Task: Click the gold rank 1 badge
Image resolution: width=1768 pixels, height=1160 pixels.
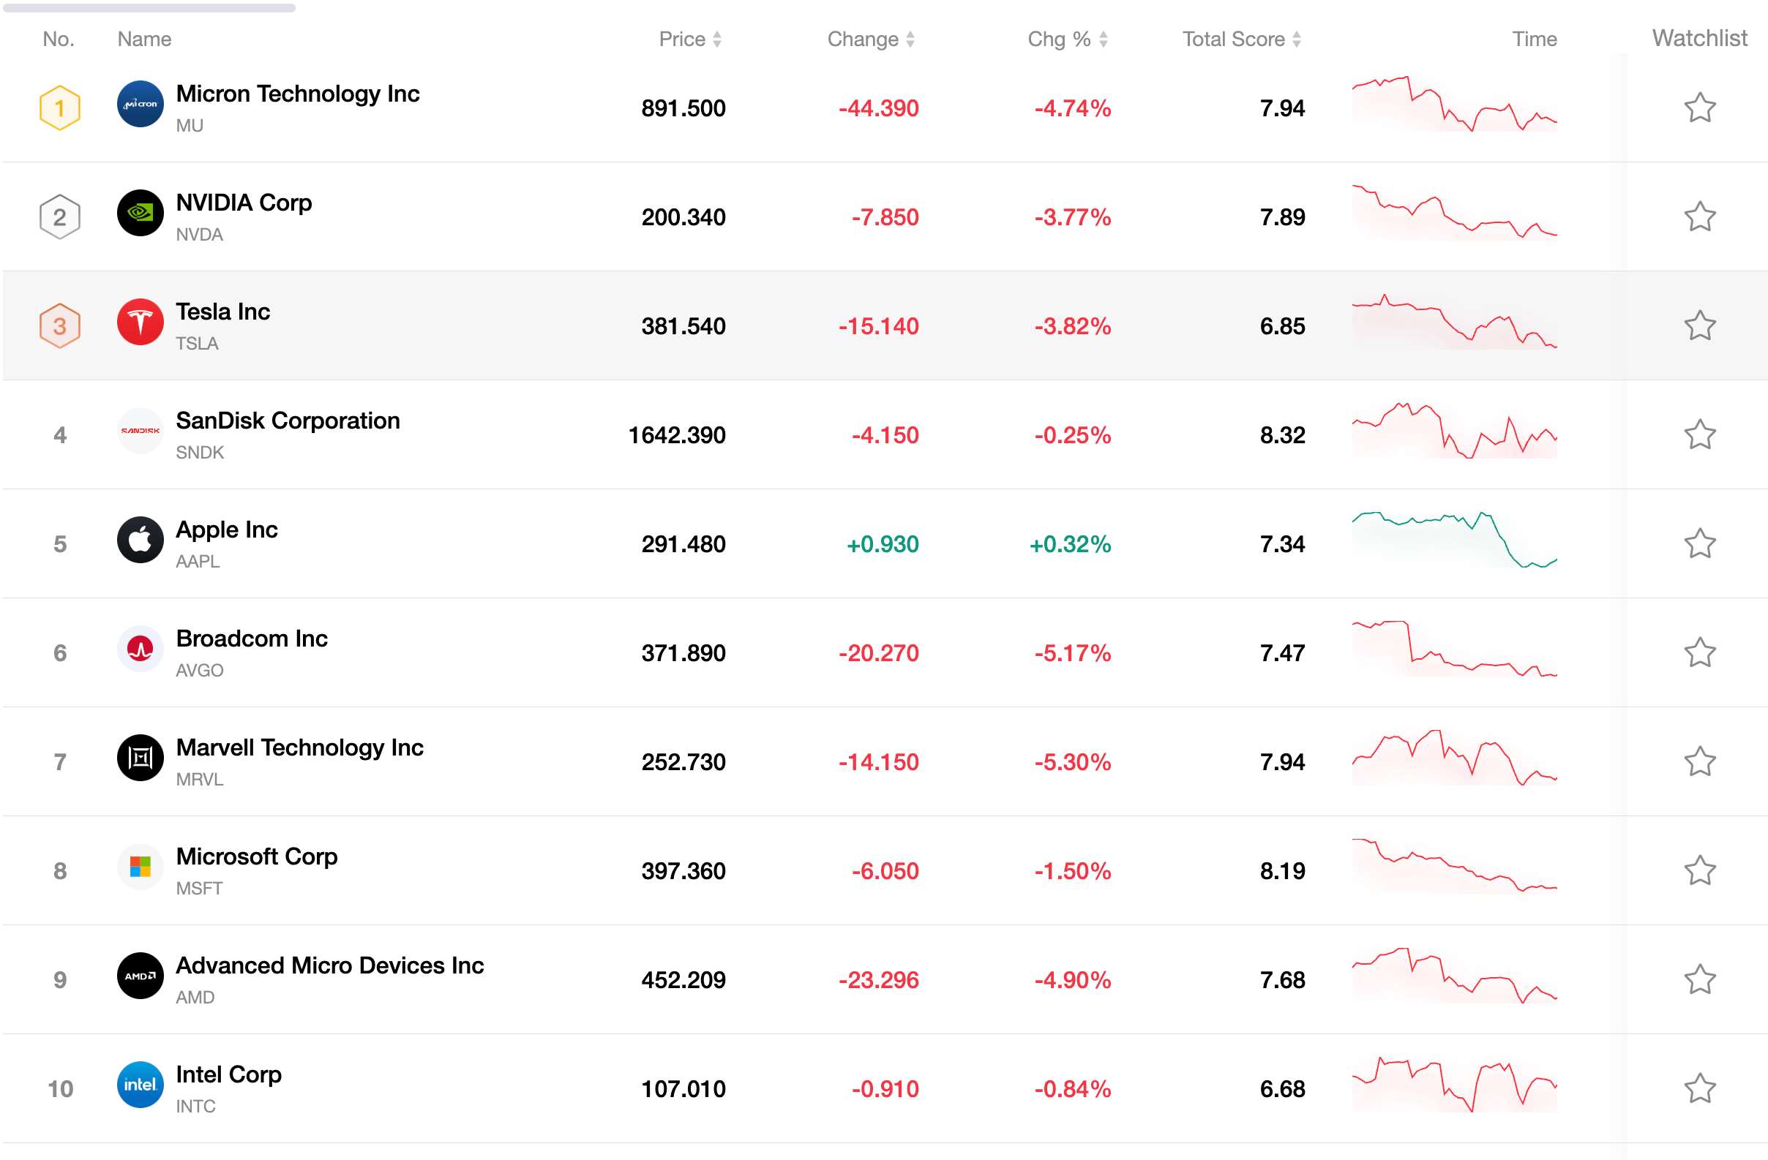Action: point(59,108)
